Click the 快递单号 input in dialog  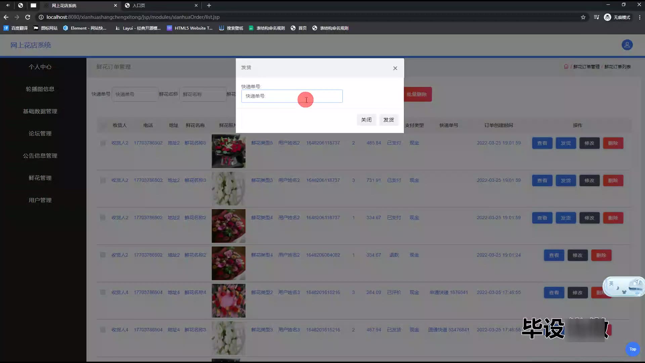click(292, 96)
